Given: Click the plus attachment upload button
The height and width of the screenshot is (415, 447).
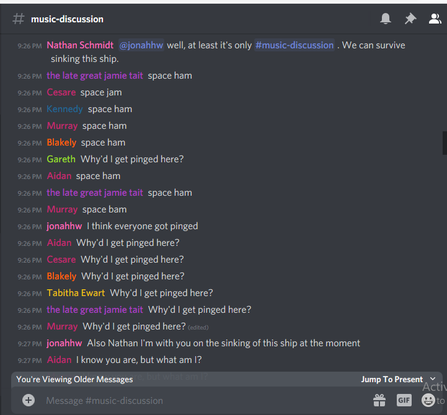Looking at the screenshot, I should tap(29, 400).
